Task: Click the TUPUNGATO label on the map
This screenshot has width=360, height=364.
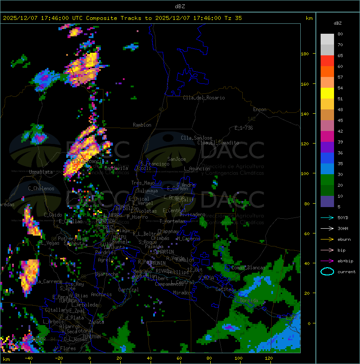Action: point(70,300)
